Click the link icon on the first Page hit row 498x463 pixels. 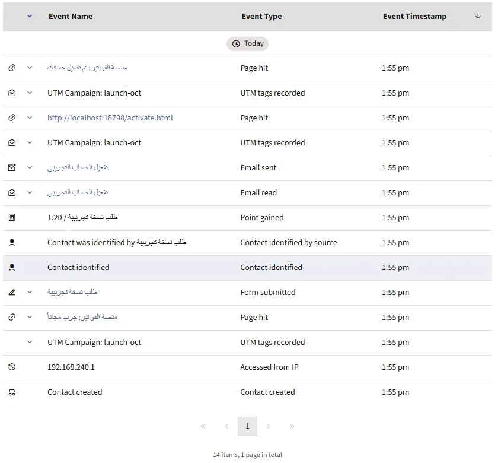(x=12, y=68)
